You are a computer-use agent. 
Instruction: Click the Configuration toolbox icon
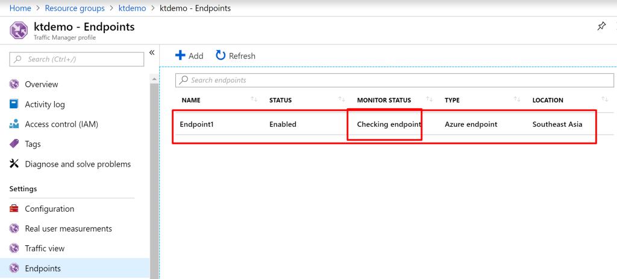coord(14,209)
